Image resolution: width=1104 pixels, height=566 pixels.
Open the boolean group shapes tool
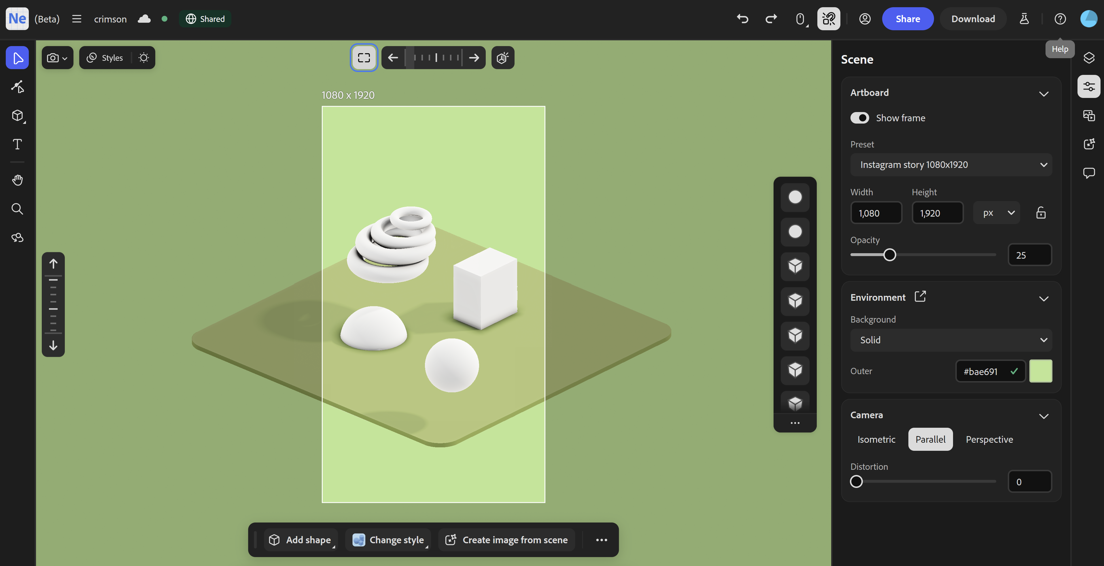coord(17,237)
